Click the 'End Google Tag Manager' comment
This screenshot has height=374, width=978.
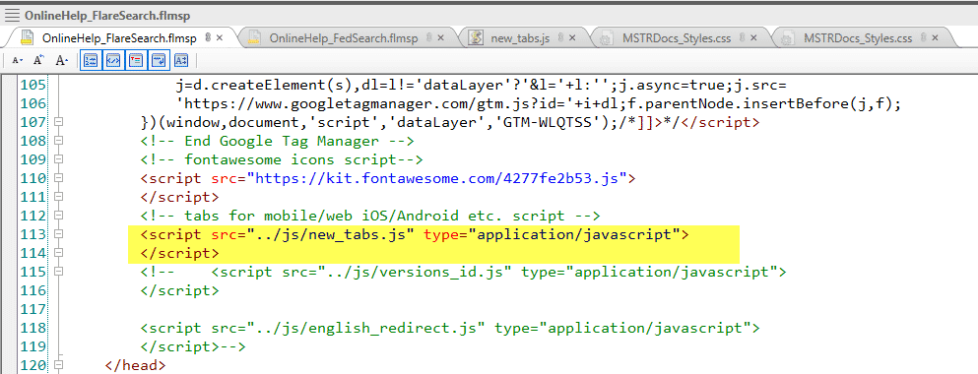click(278, 142)
